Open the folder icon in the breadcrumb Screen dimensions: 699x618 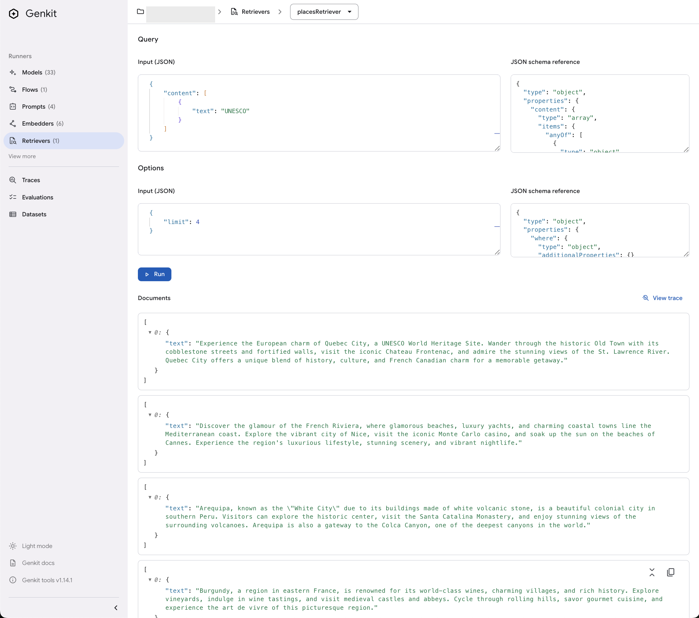(x=140, y=12)
